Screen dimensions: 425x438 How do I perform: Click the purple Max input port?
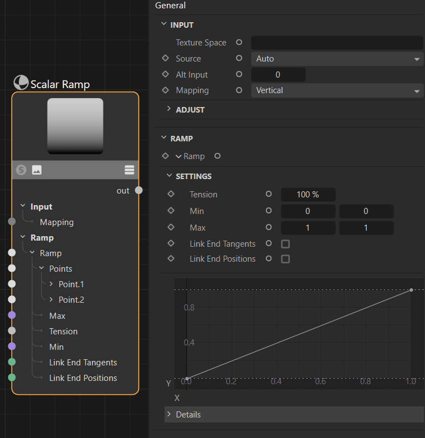pos(12,315)
